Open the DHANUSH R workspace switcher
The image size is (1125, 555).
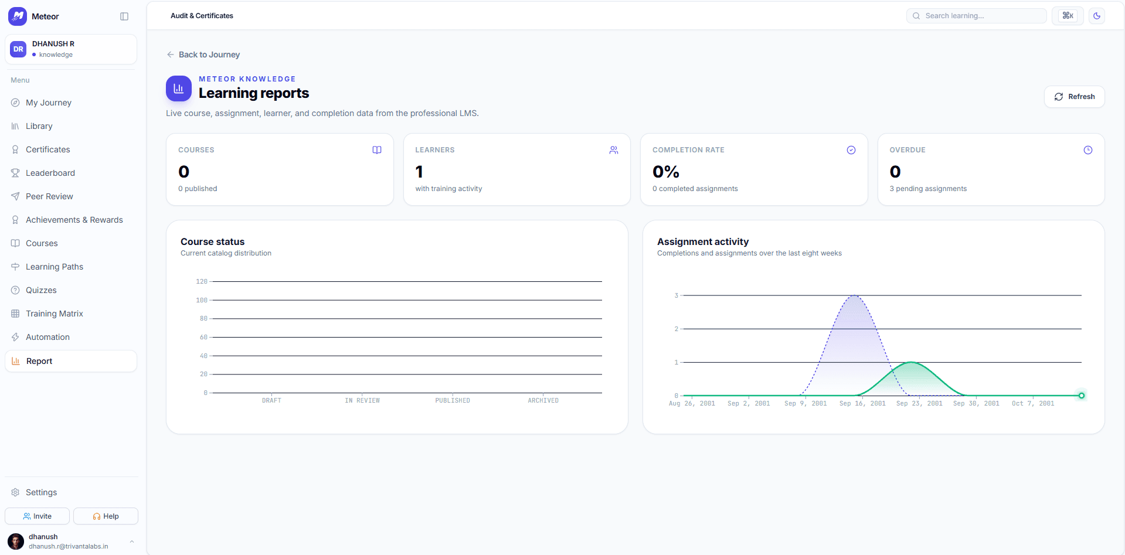pos(71,49)
